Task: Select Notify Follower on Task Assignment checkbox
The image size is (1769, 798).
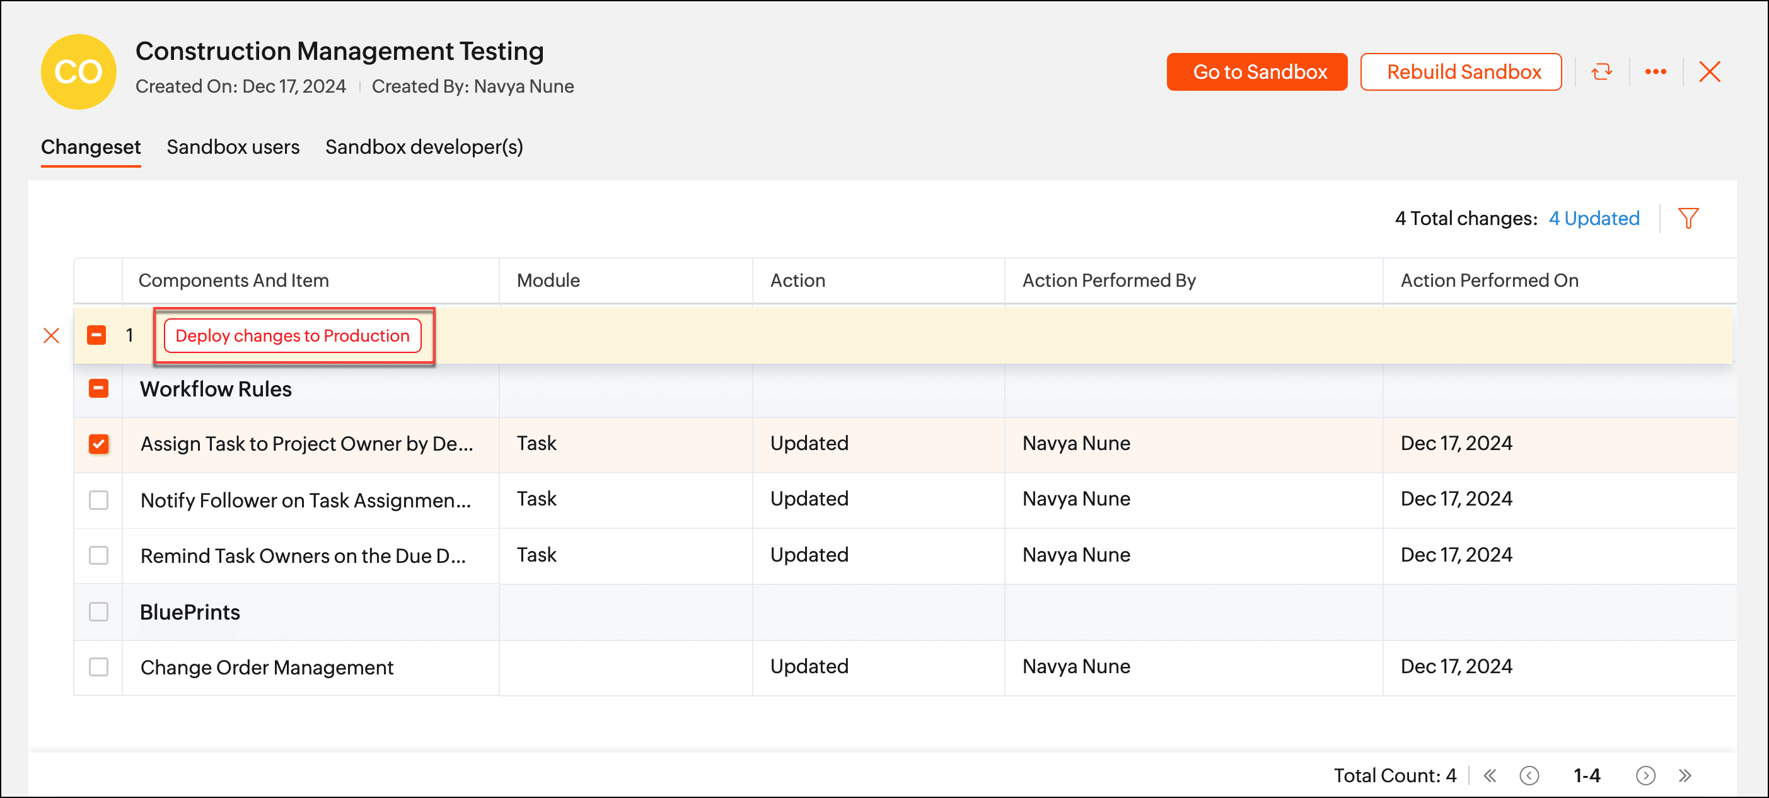Action: [x=99, y=500]
